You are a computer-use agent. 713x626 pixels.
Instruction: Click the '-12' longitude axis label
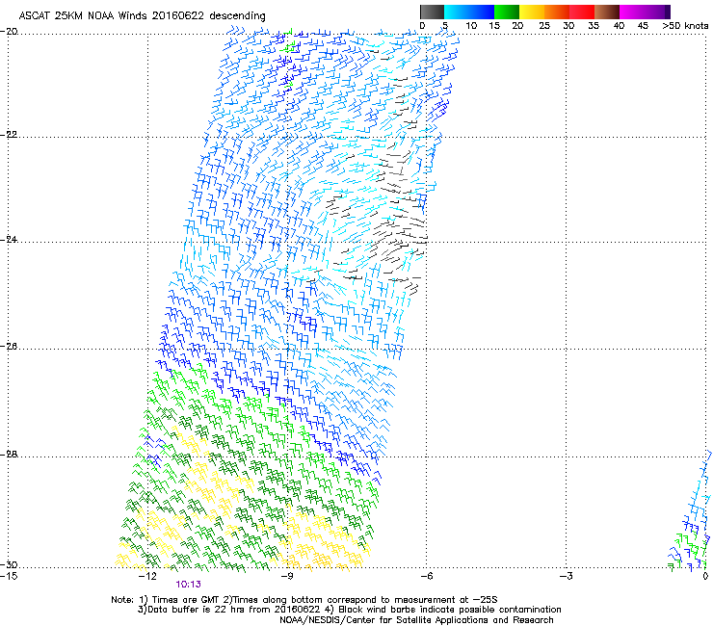[x=147, y=576]
